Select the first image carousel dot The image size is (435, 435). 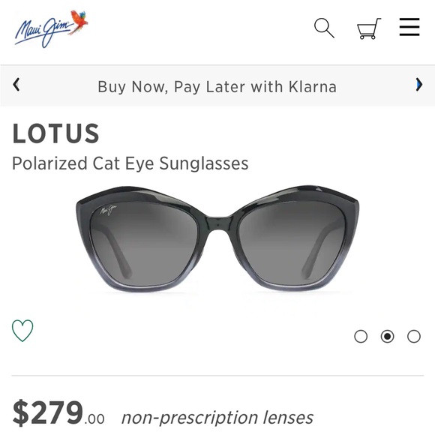(361, 336)
